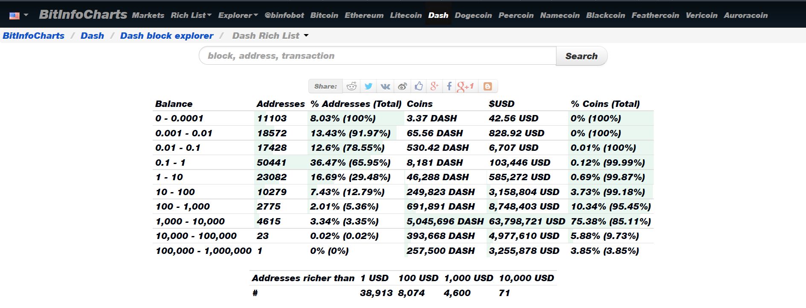Open the BitInfoCharts breadcrumb link
806x308 pixels.
coord(34,36)
